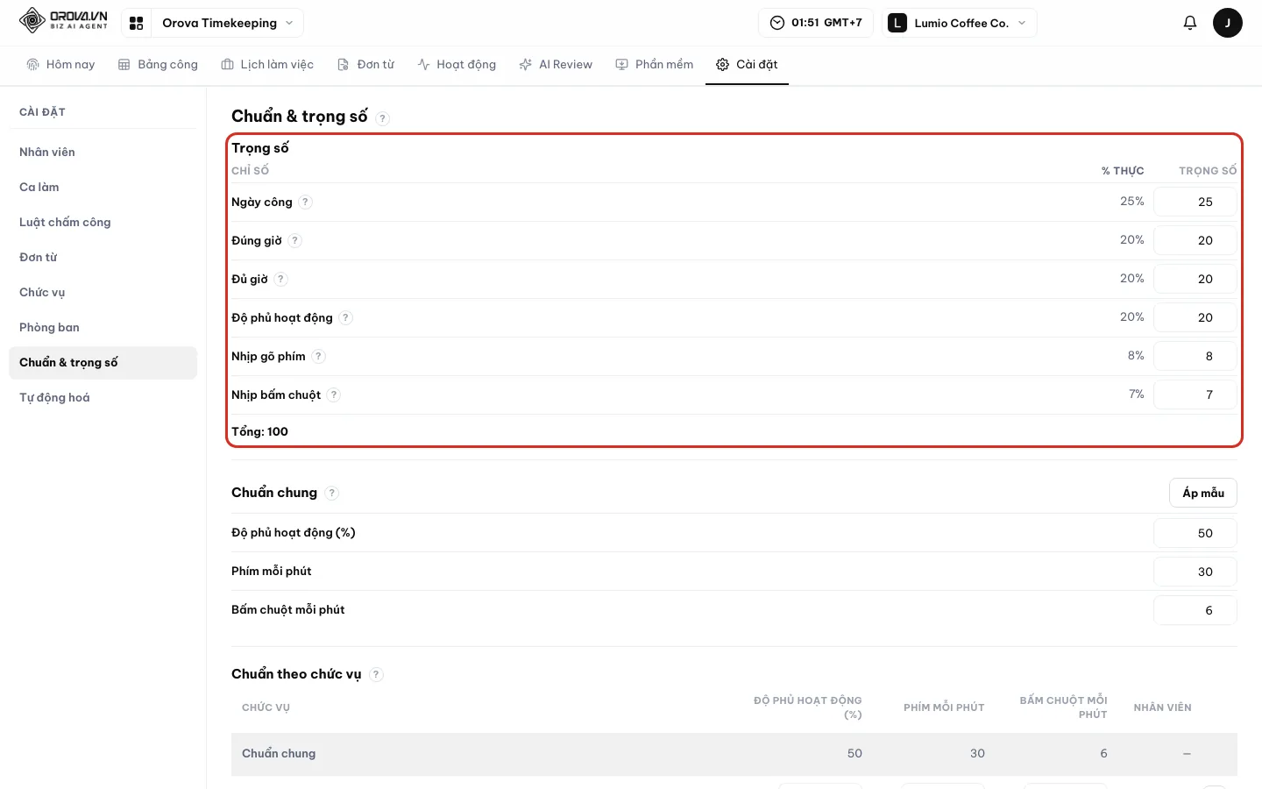Click the help icon next to Chuẩn chung
Screen dimensions: 1262x789
[331, 493]
